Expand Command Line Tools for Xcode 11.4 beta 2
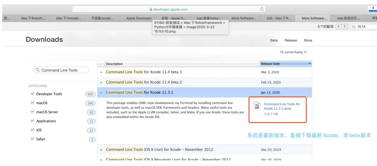Screen dimensions: 377x166 coord(101,82)
